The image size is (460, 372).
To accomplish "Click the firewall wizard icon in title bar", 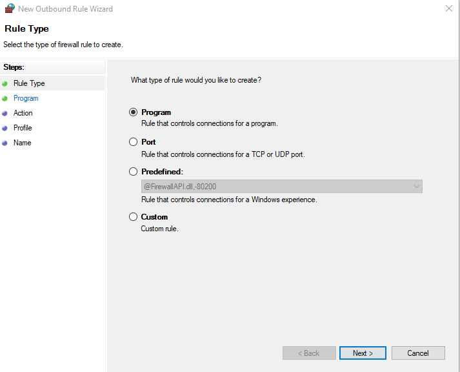I will tap(8, 9).
